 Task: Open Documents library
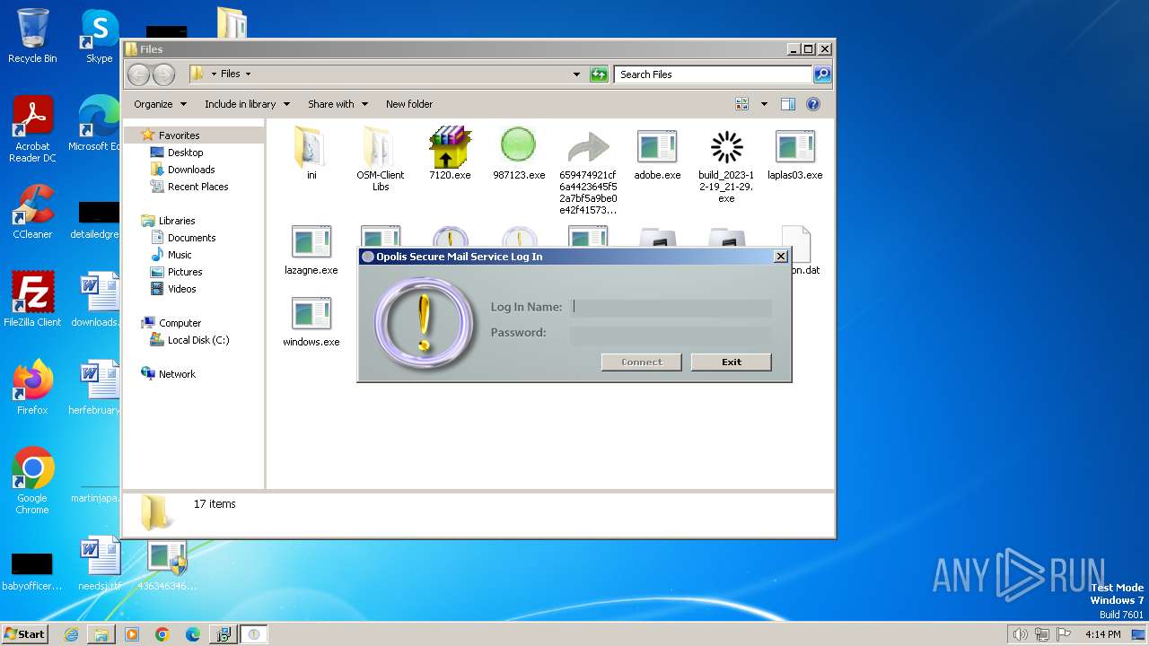(x=191, y=238)
